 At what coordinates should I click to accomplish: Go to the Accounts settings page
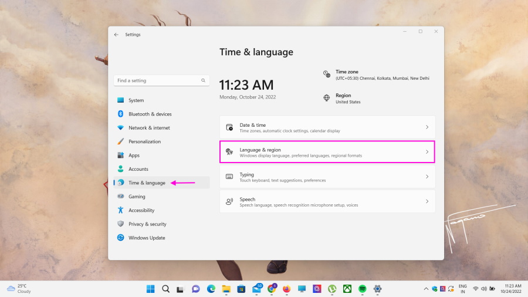138,169
